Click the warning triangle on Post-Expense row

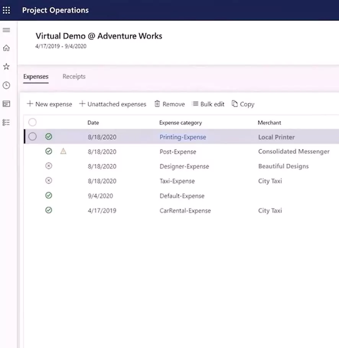coord(64,152)
